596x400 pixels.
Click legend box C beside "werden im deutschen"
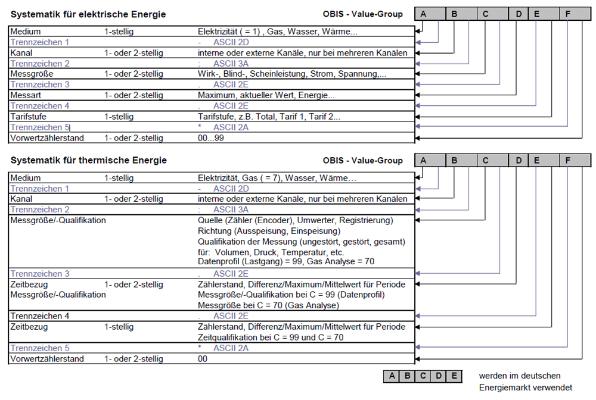click(x=423, y=376)
